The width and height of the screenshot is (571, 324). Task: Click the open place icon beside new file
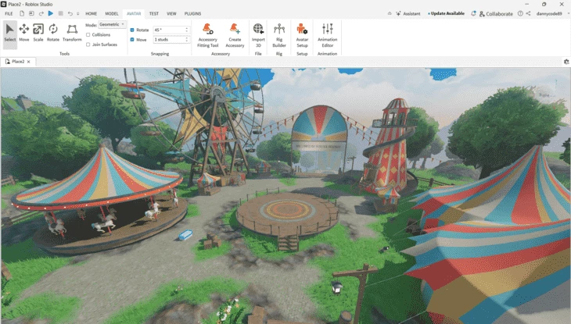point(31,13)
